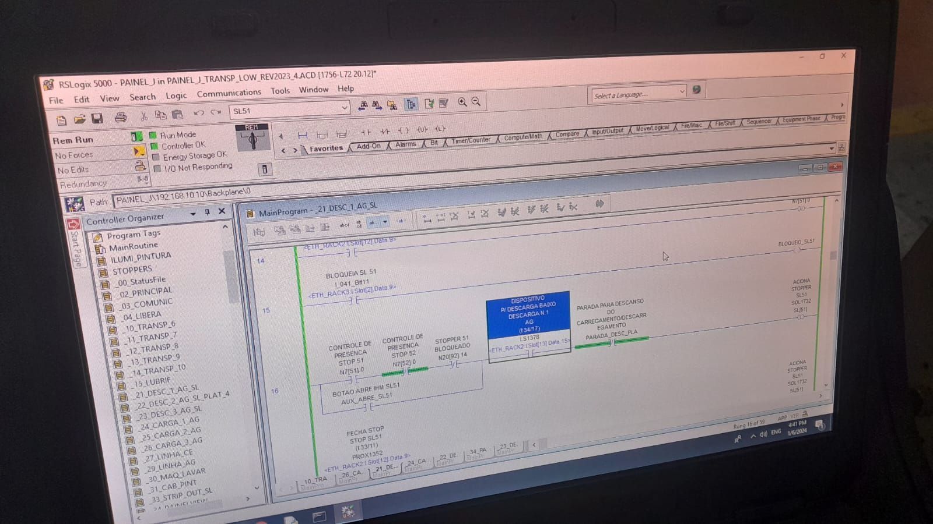This screenshot has width=933, height=524.
Task: Click the Verify Controller icon
Action: 444,103
